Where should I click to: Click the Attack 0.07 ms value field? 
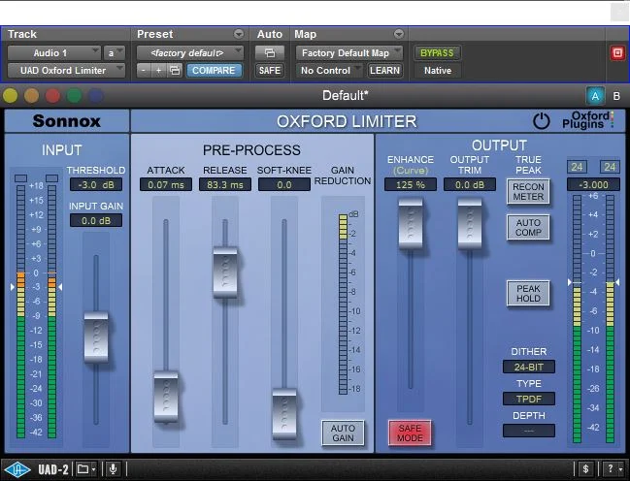[x=166, y=184]
